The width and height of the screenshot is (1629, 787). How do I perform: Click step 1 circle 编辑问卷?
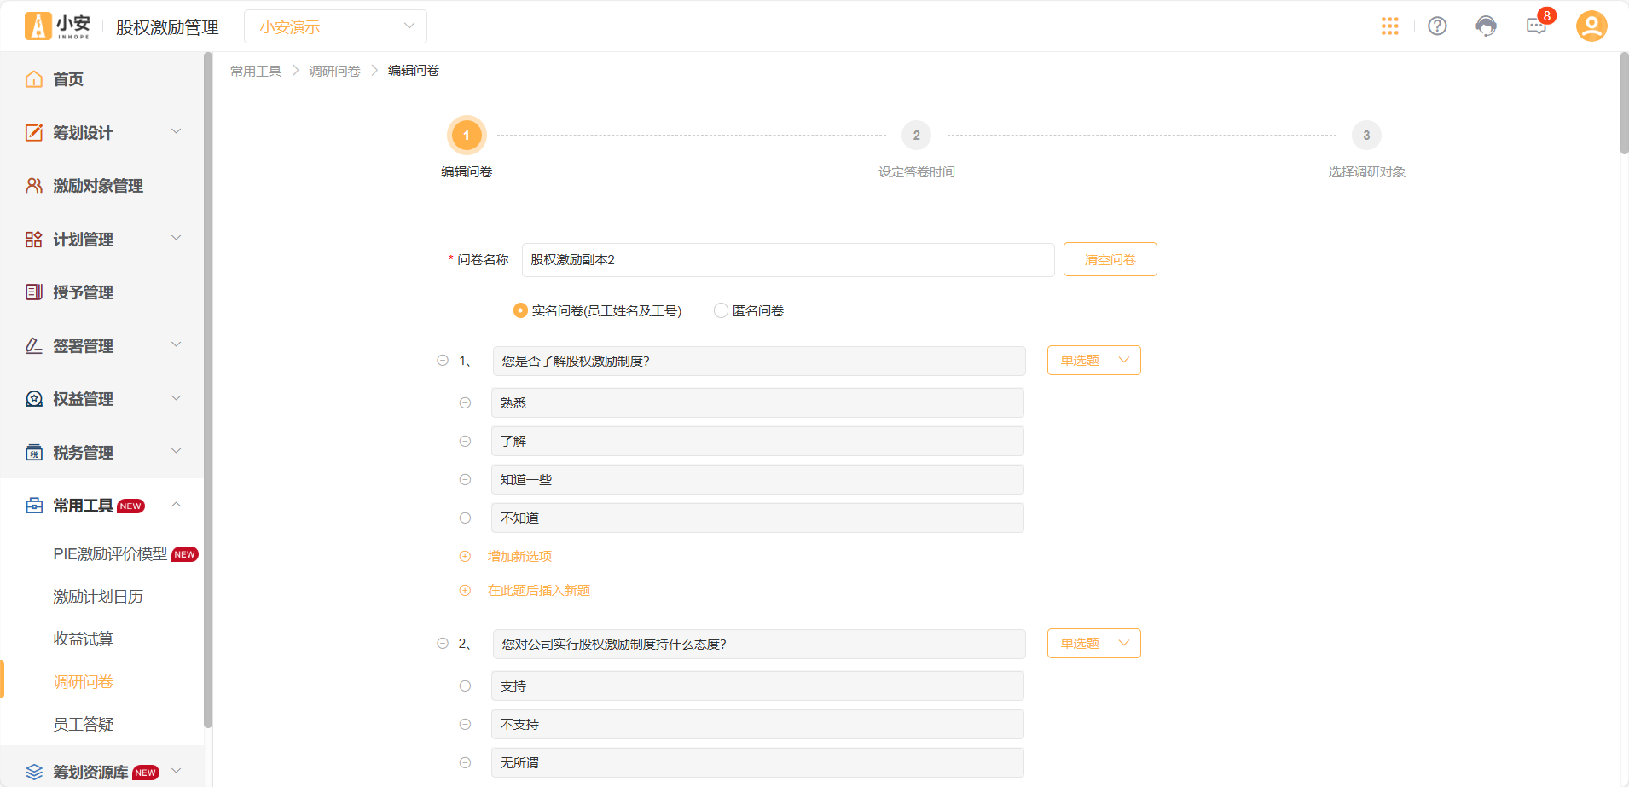[467, 135]
